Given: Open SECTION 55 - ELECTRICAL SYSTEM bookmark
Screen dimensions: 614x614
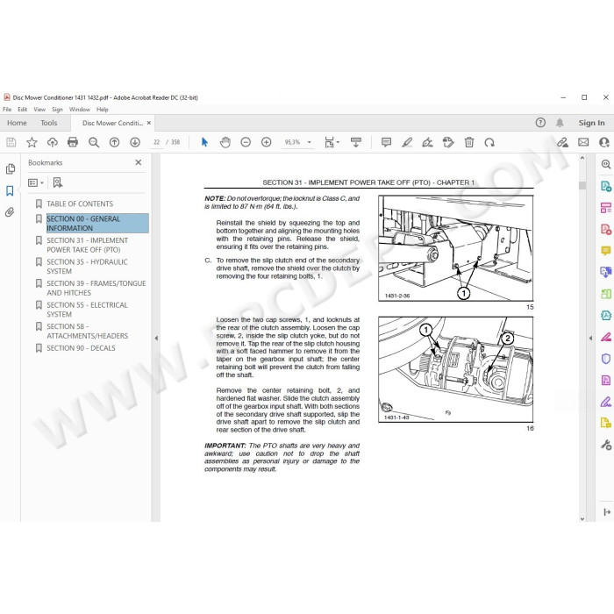Looking at the screenshot, I should tap(88, 310).
